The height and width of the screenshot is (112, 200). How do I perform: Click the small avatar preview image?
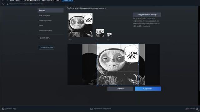pos(109,35)
